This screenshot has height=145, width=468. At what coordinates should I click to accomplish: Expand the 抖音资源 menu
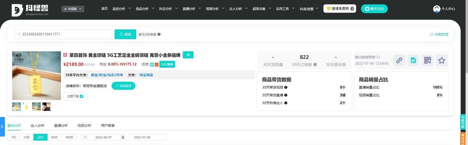309,9
